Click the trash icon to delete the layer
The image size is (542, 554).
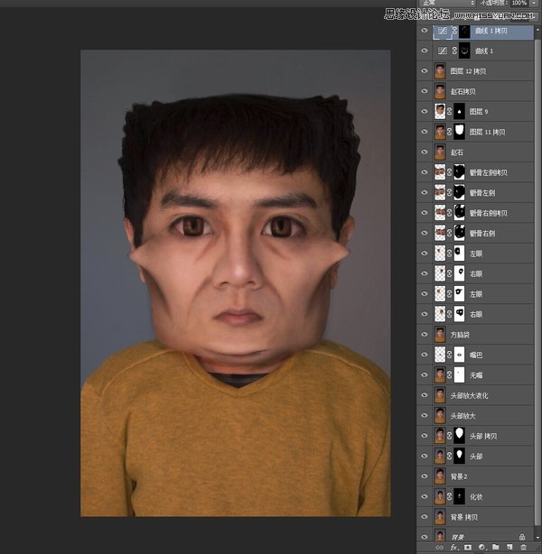click(x=523, y=547)
